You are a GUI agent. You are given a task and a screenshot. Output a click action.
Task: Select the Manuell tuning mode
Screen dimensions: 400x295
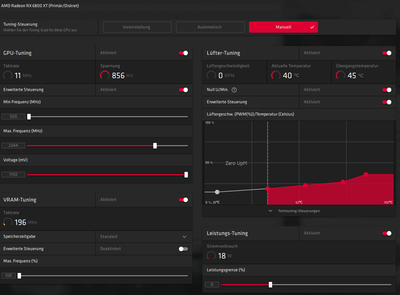[283, 27]
